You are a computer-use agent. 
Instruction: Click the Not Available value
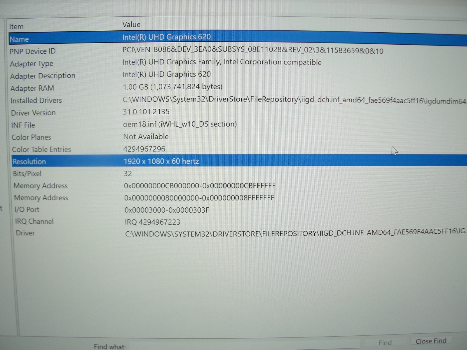[146, 136]
